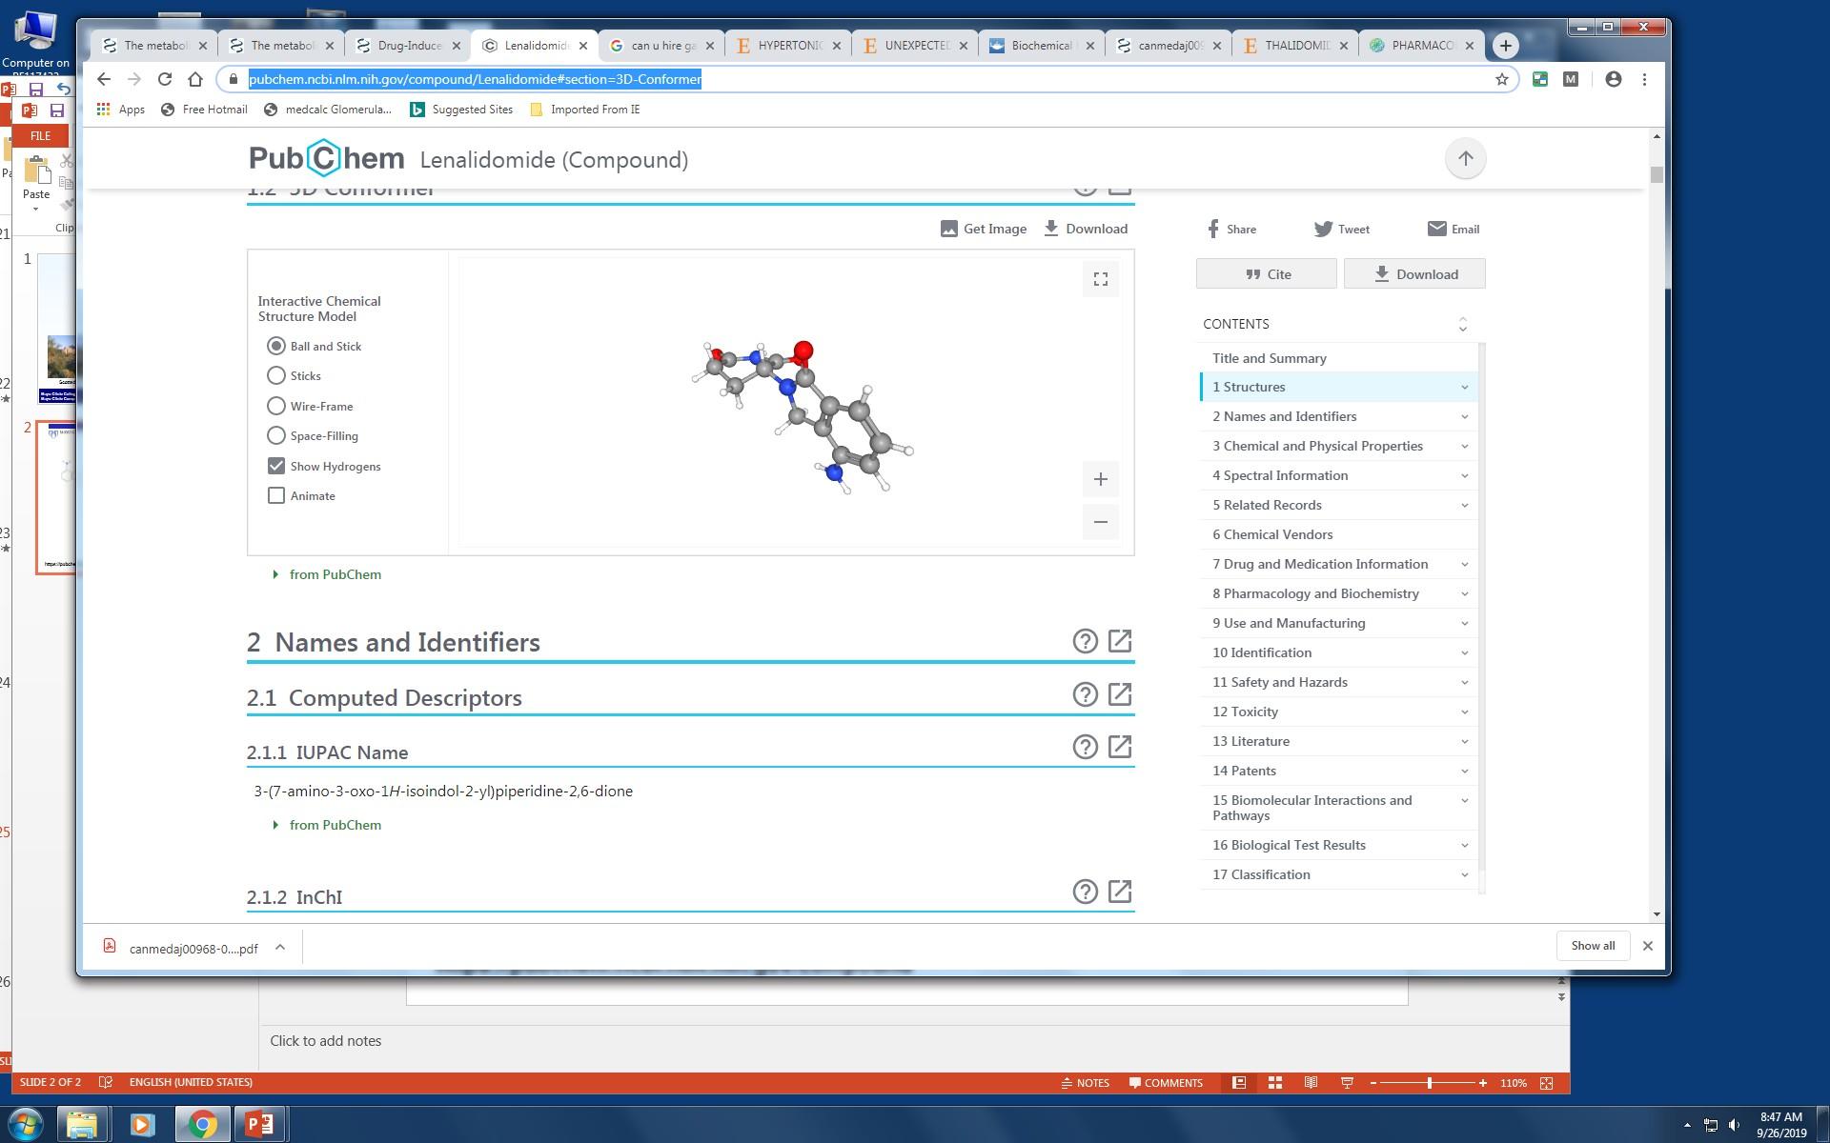
Task: Email this compound page
Action: coord(1454,229)
